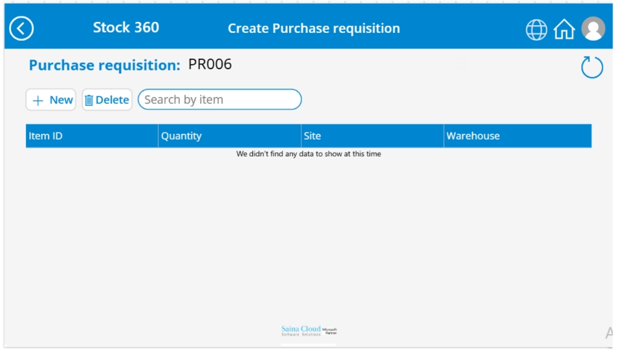Go to the home screen icon
The height and width of the screenshot is (351, 617).
coord(564,30)
